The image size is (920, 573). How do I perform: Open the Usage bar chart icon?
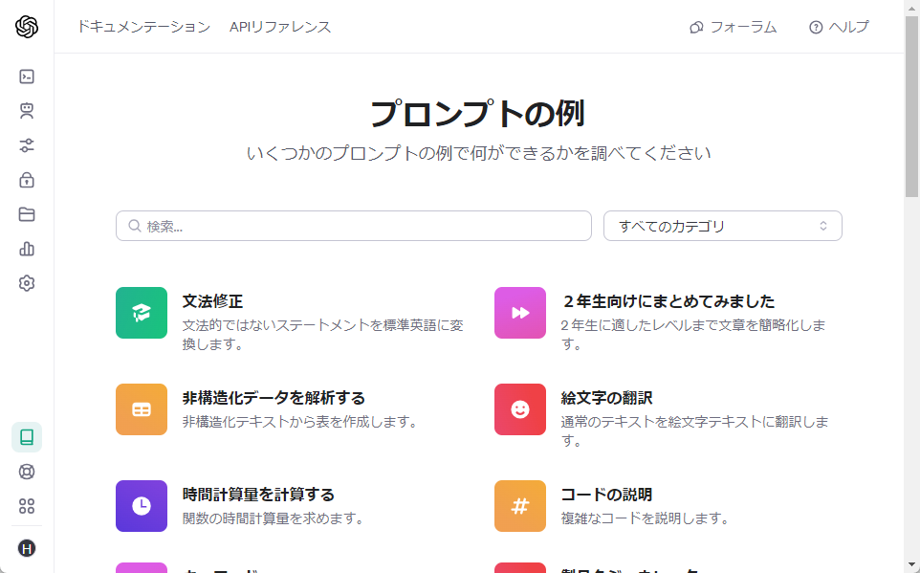(x=27, y=249)
